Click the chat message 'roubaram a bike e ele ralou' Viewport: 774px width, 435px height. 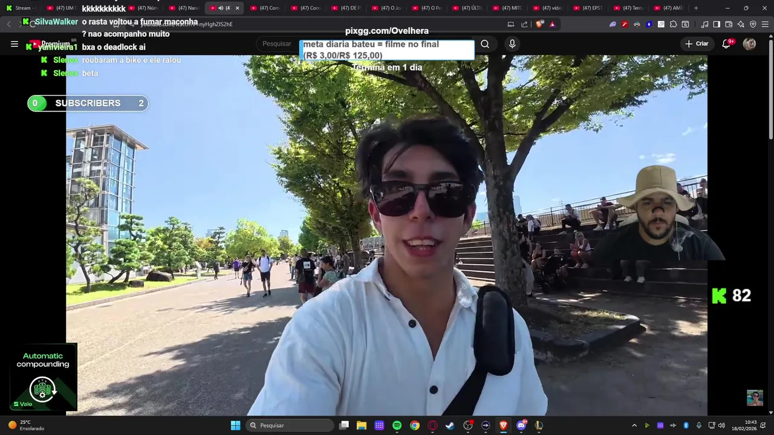click(x=131, y=60)
